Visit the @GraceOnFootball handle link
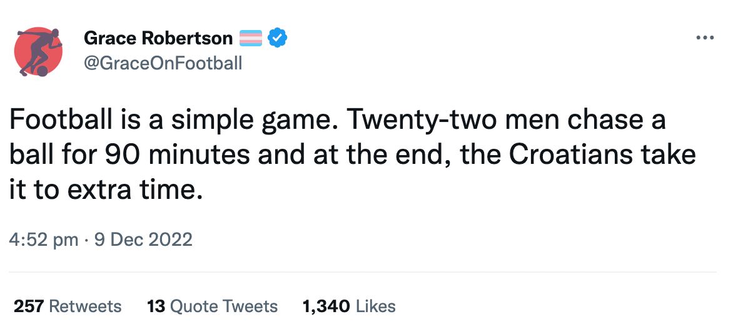Image resolution: width=733 pixels, height=329 pixels. click(x=163, y=63)
